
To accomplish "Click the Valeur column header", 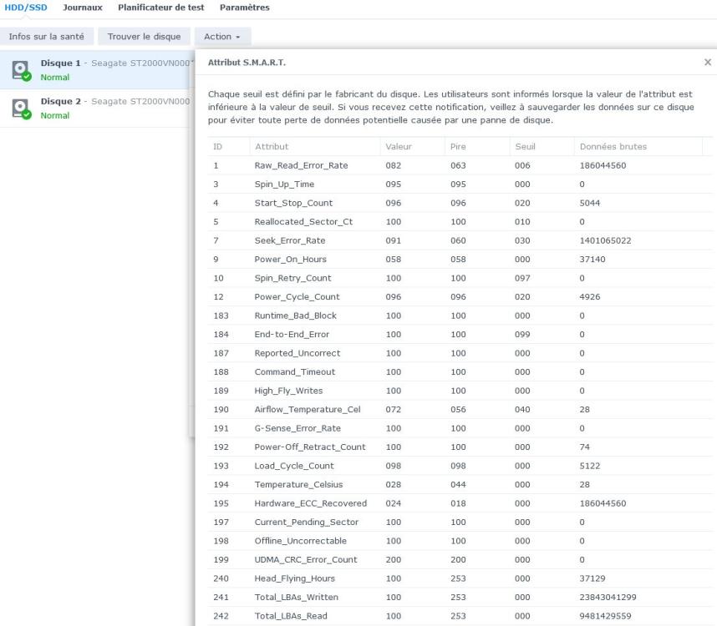I will coord(398,147).
